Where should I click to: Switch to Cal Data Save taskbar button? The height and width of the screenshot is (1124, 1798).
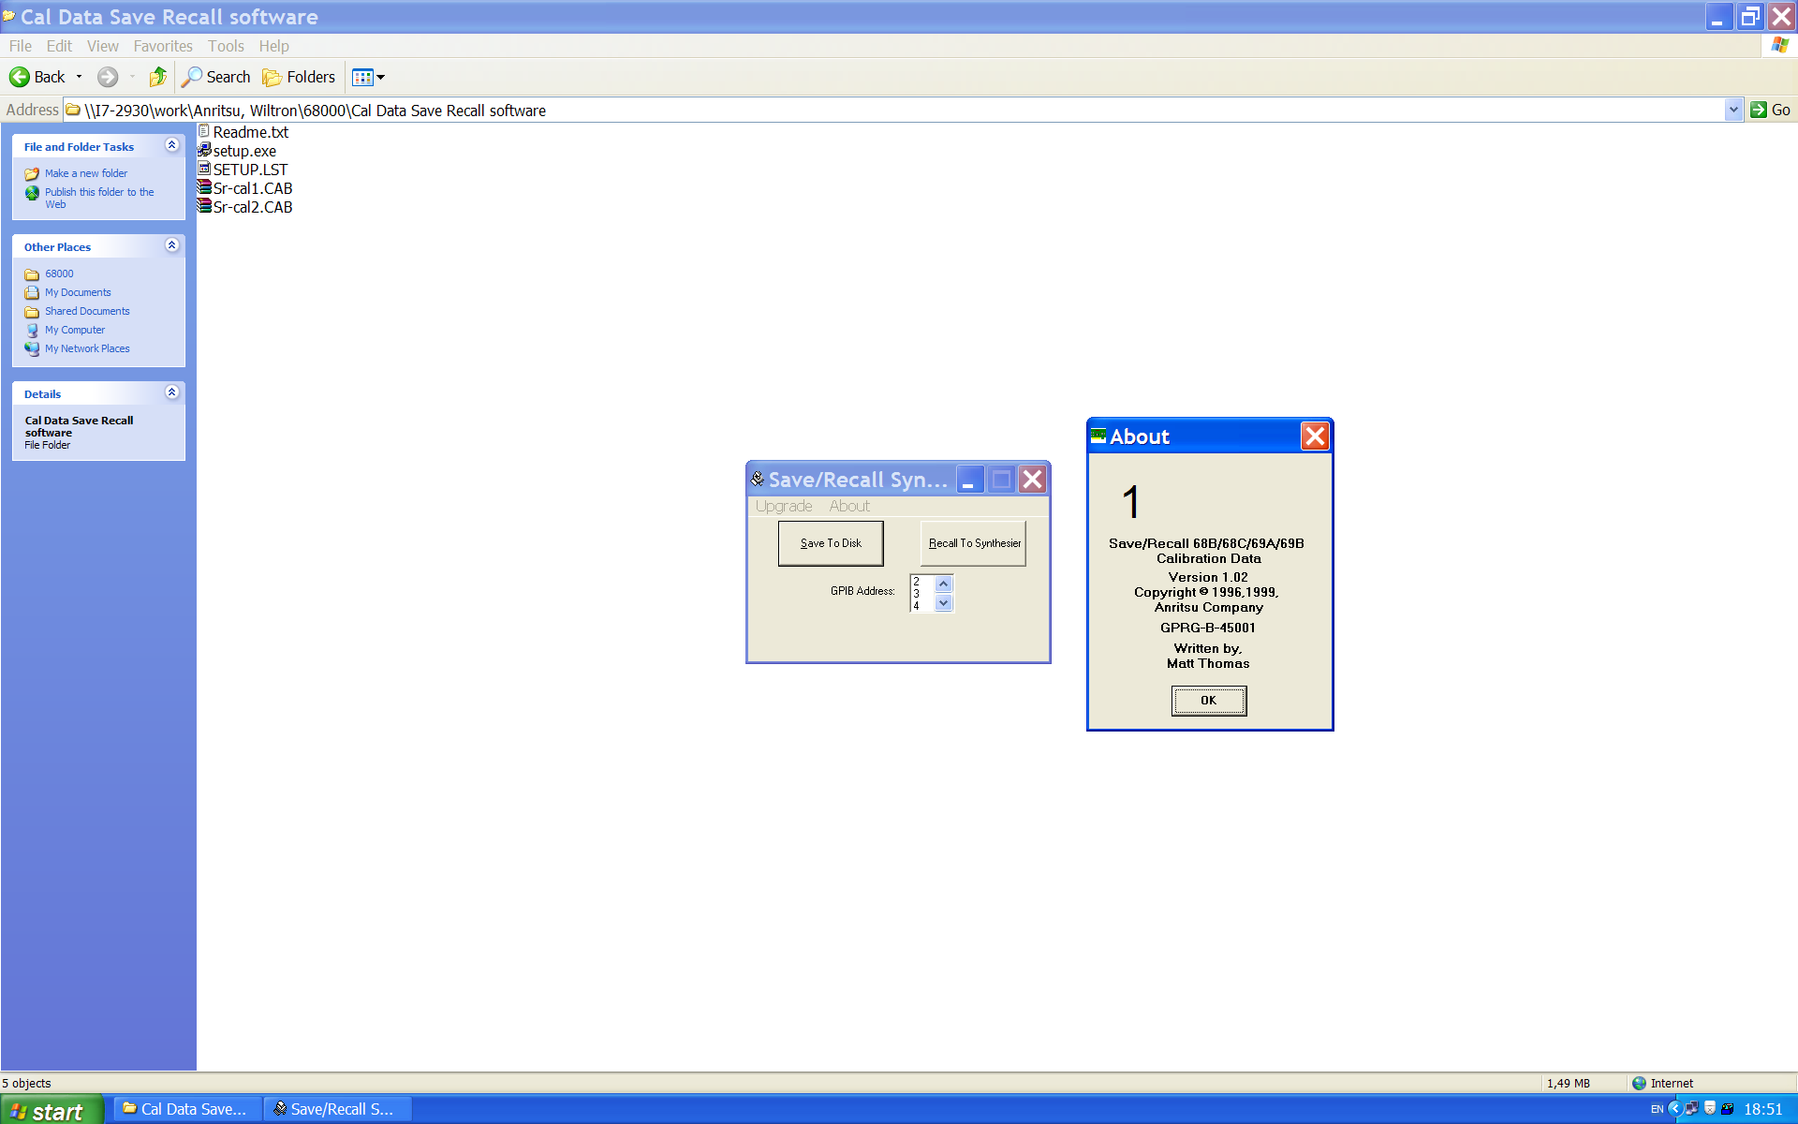click(187, 1109)
